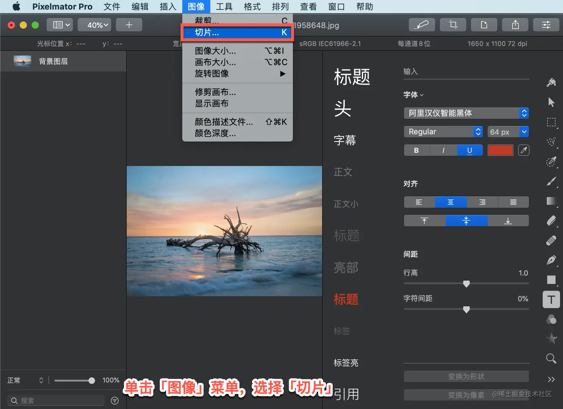Show more tools via the double chevron
The image size is (563, 409).
(x=551, y=379)
